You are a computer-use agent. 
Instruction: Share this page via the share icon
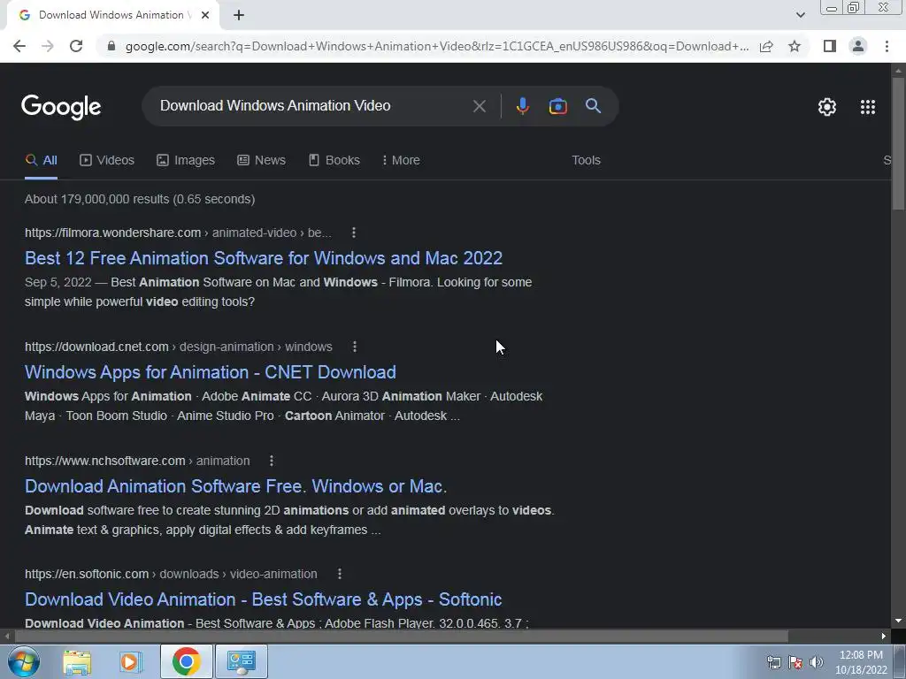point(766,46)
